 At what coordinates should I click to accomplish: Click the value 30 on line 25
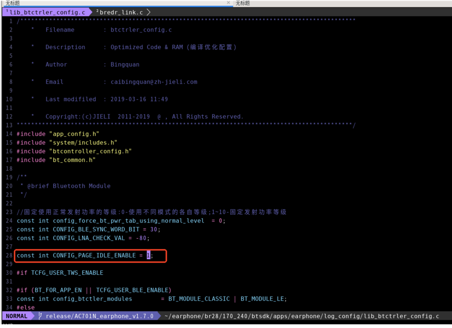click(x=154, y=230)
